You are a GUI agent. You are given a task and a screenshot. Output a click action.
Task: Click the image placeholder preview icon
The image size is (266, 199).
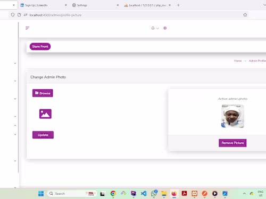45,114
